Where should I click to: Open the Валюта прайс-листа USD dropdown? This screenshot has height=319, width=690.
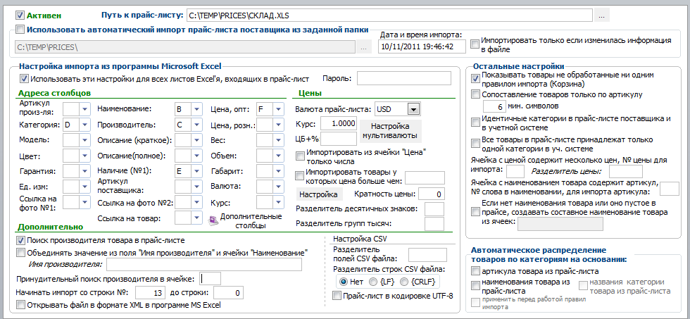(x=414, y=108)
